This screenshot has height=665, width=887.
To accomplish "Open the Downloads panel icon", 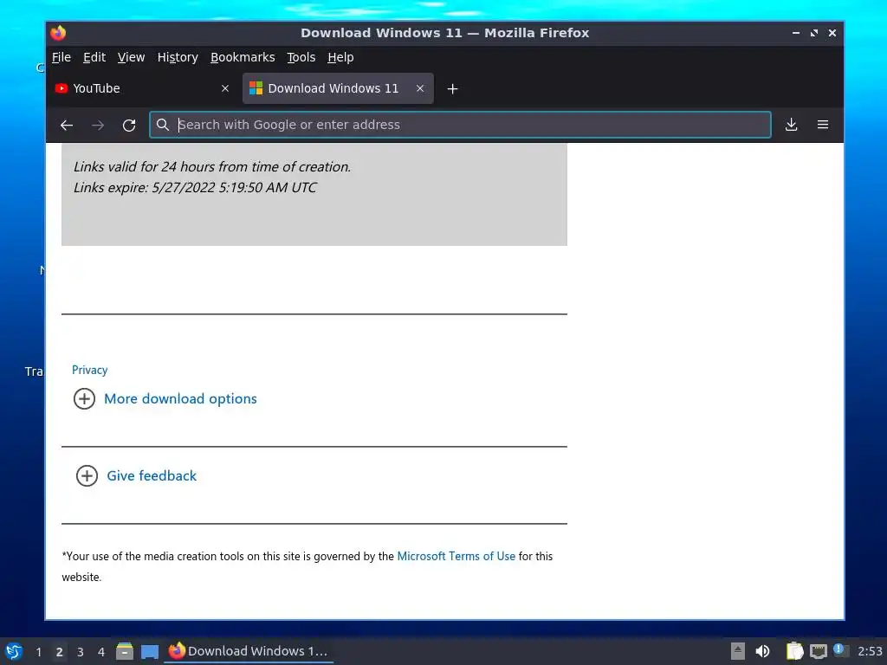I will (792, 125).
